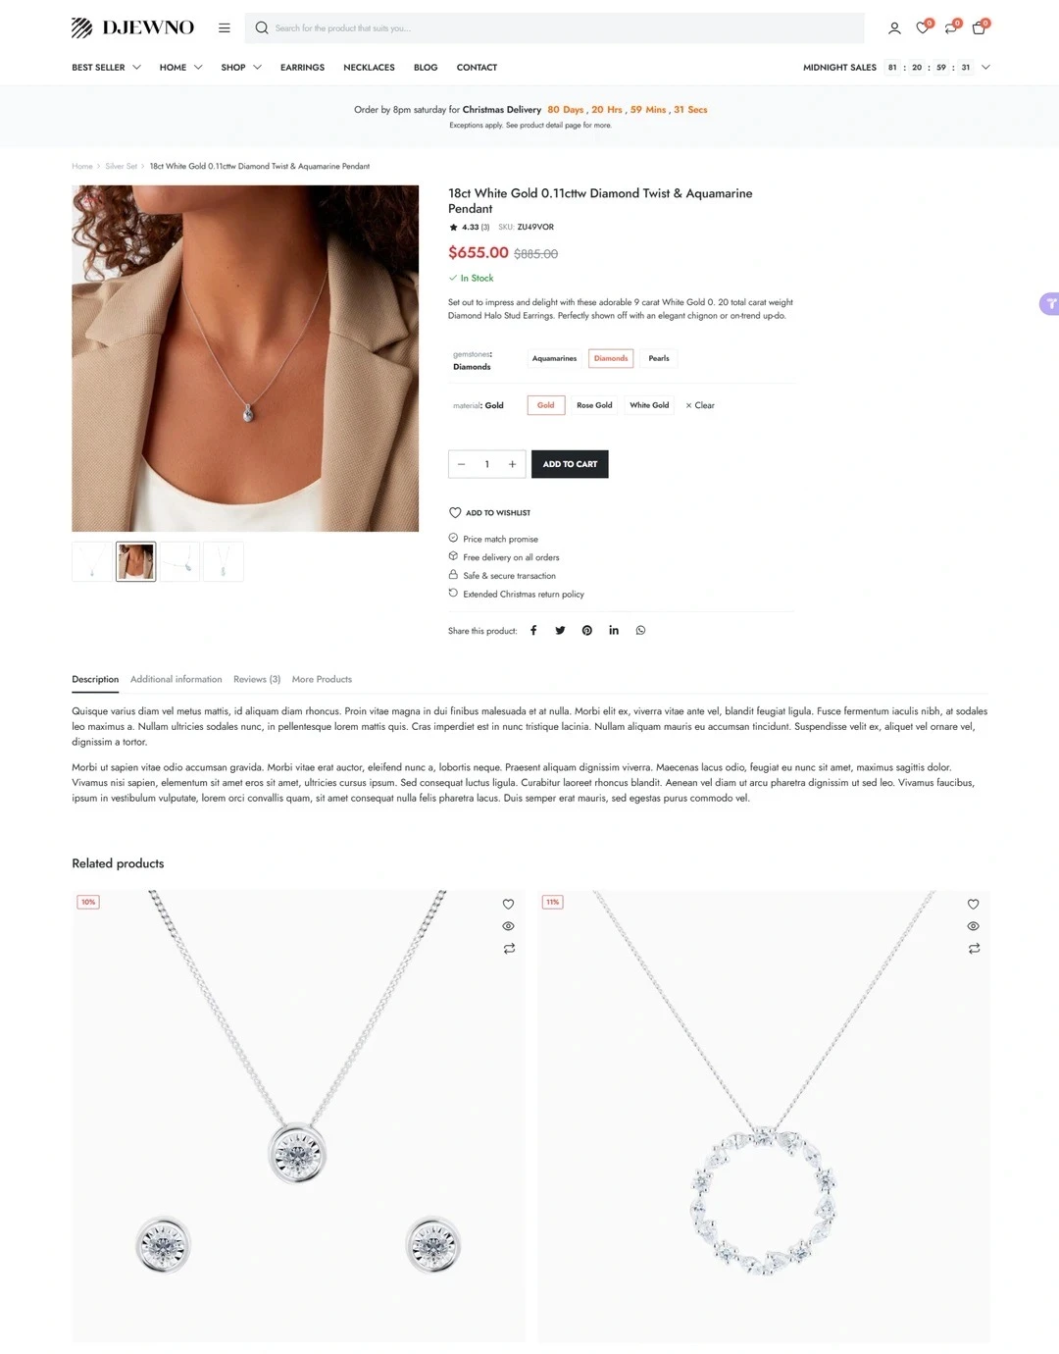The width and height of the screenshot is (1059, 1354).
Task: Add second related product to wishlist
Action: click(x=974, y=904)
